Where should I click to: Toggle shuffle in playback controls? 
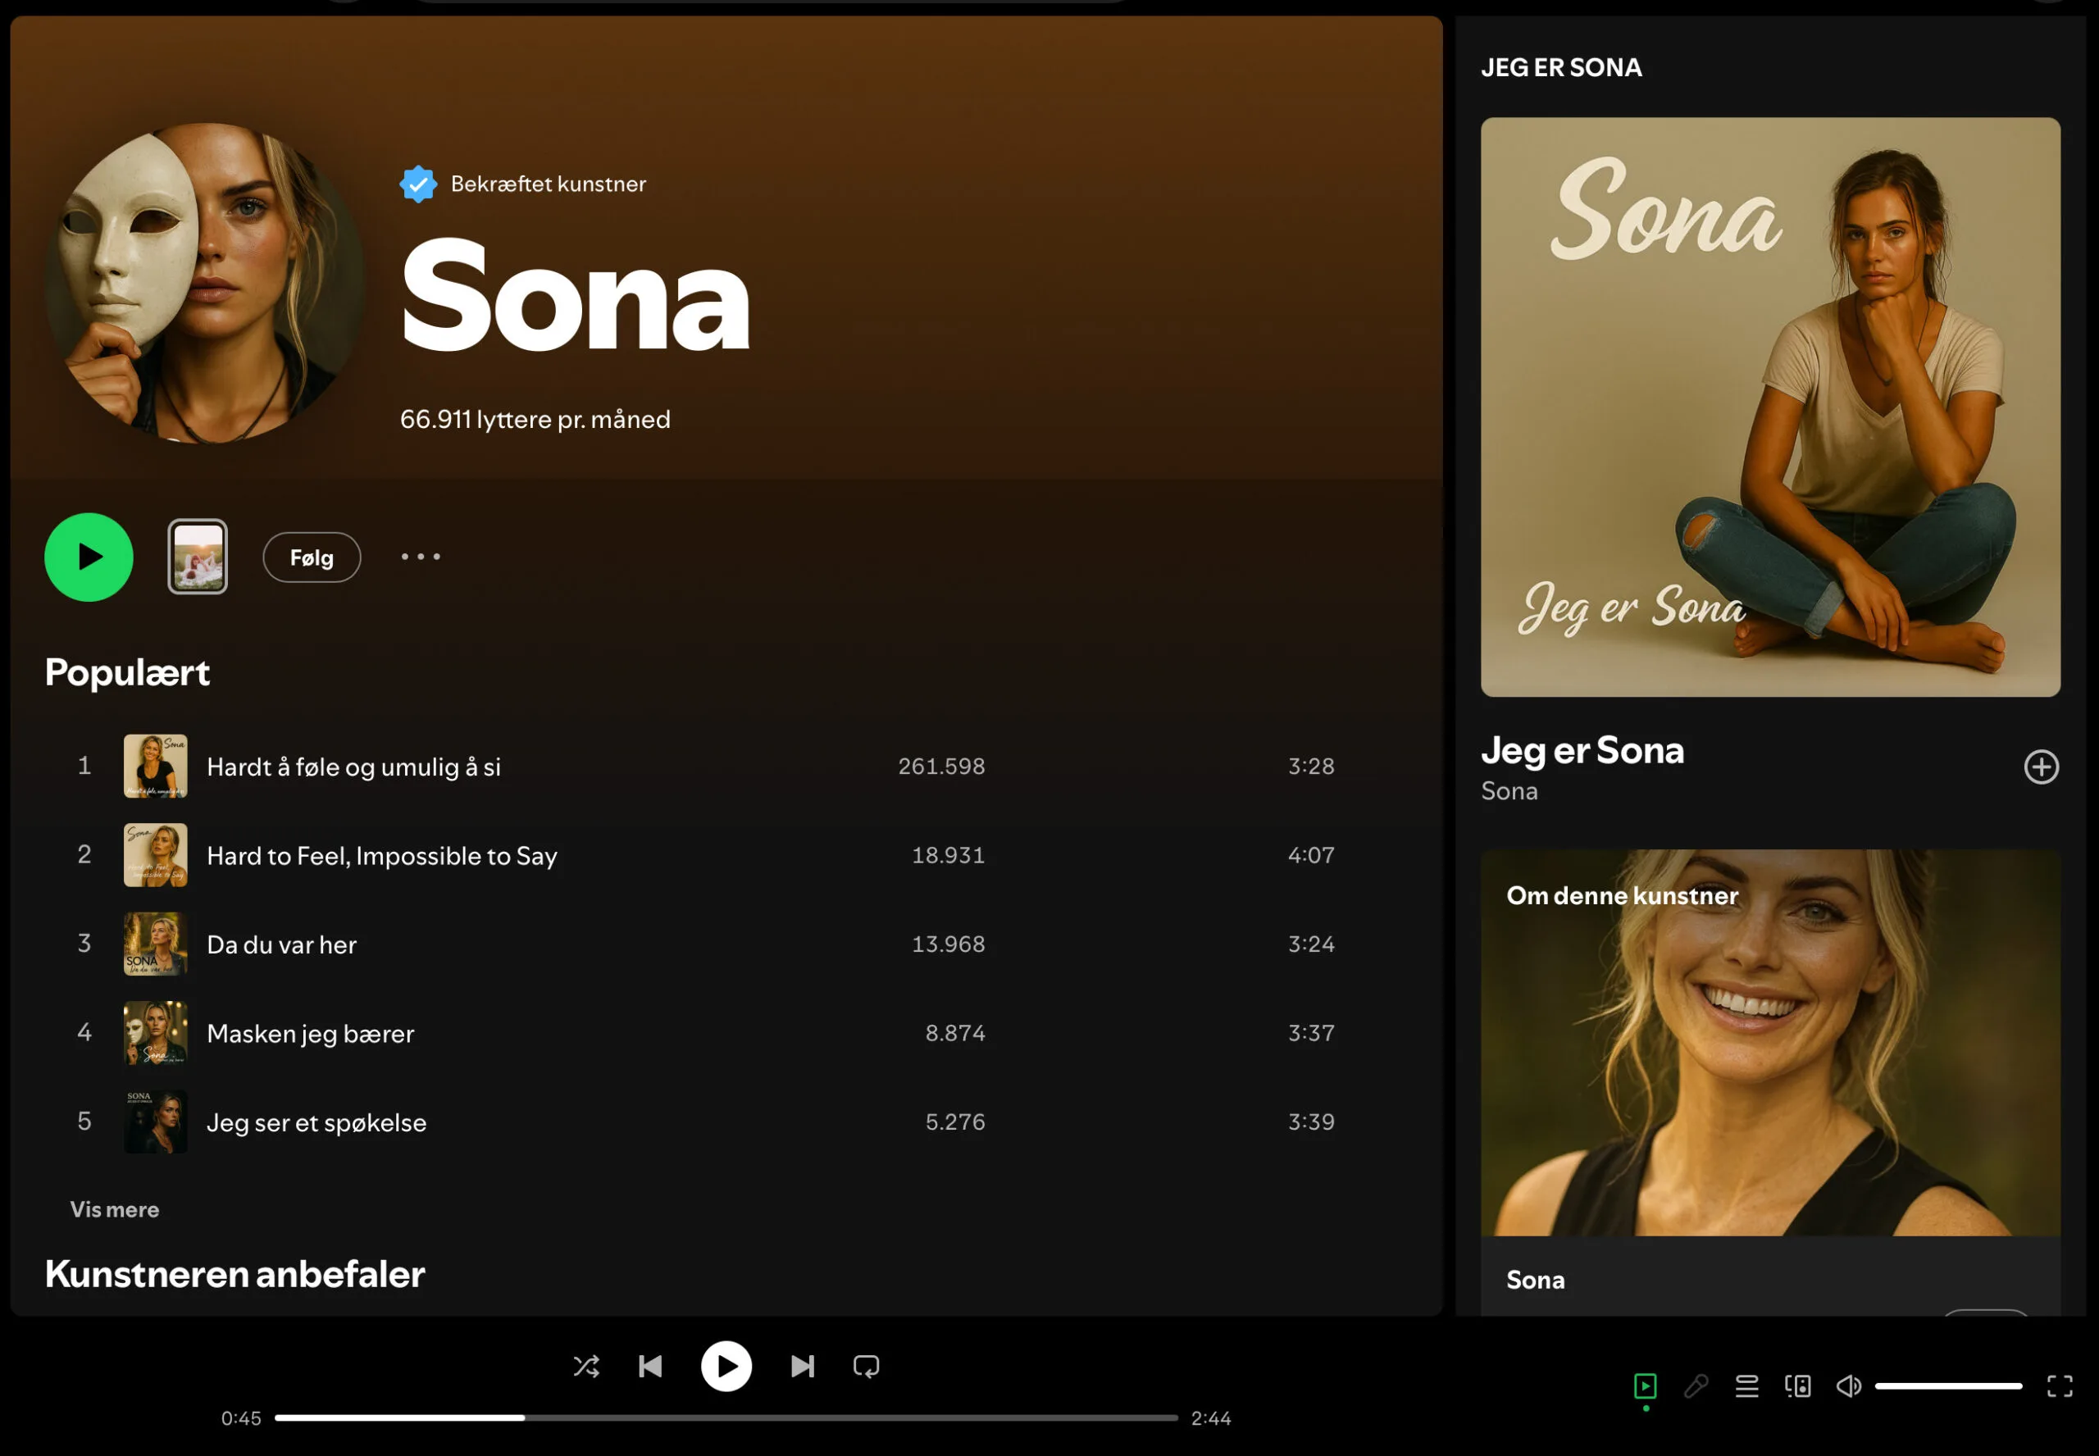pos(585,1366)
